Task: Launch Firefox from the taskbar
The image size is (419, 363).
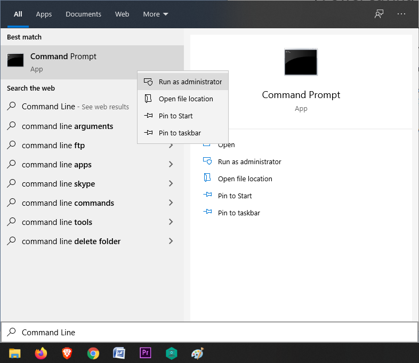Action: point(41,353)
